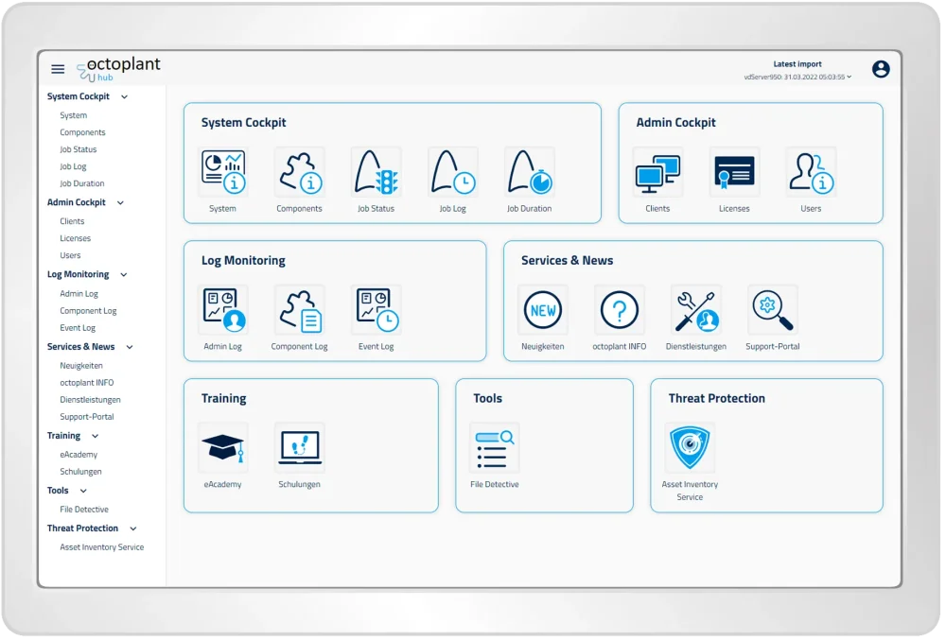Open the Job Status traffic light icon
Viewport: 946px width, 641px height.
(377, 172)
